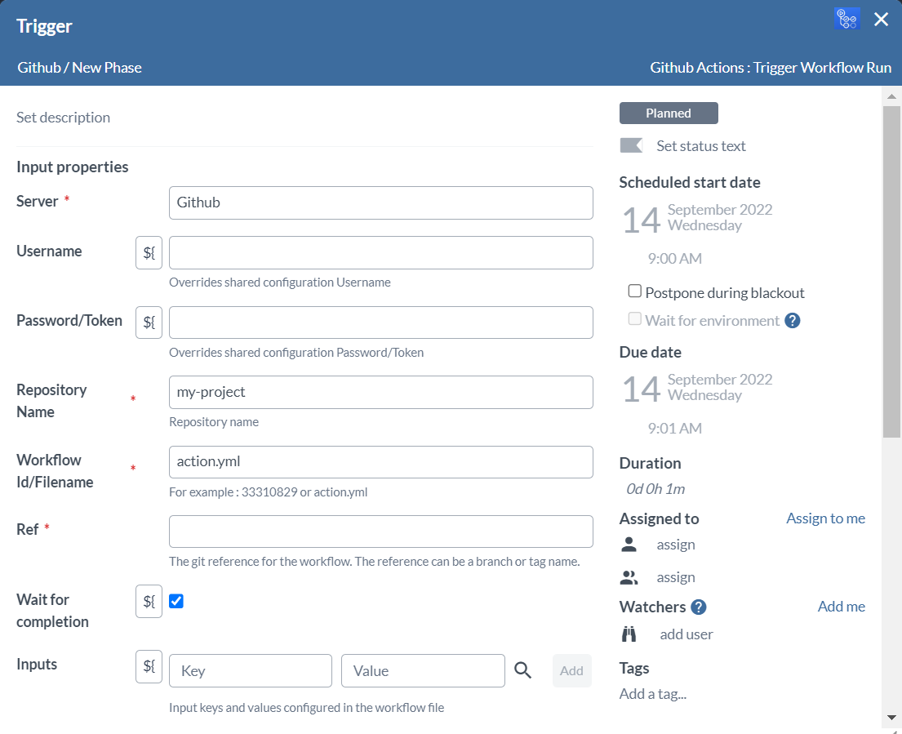
Task: Click the team assign group icon
Action: 629,578
